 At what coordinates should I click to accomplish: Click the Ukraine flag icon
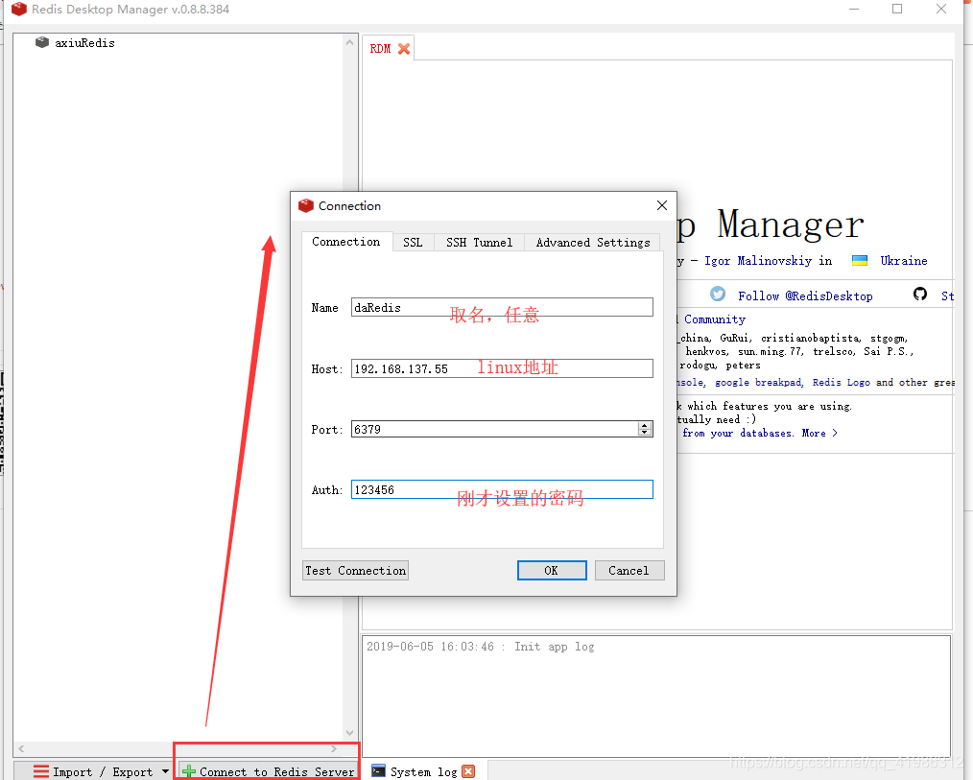coord(860,261)
